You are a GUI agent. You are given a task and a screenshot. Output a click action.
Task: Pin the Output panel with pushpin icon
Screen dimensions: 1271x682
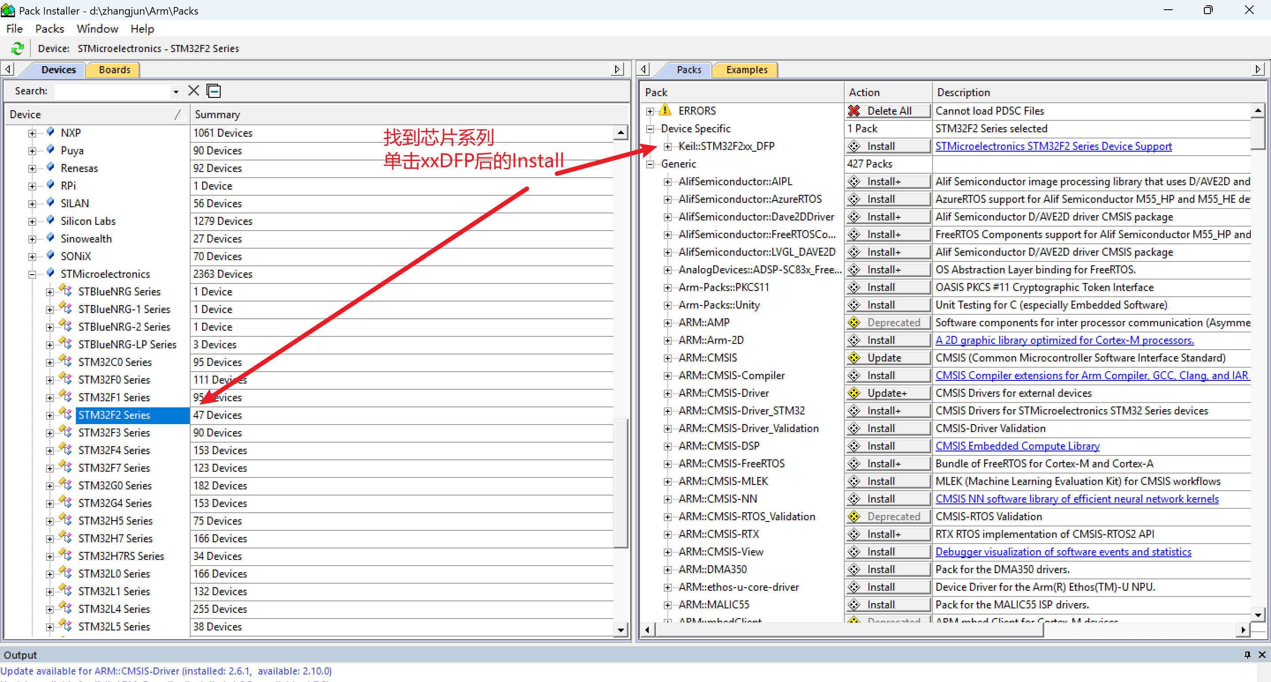pyautogui.click(x=1247, y=654)
